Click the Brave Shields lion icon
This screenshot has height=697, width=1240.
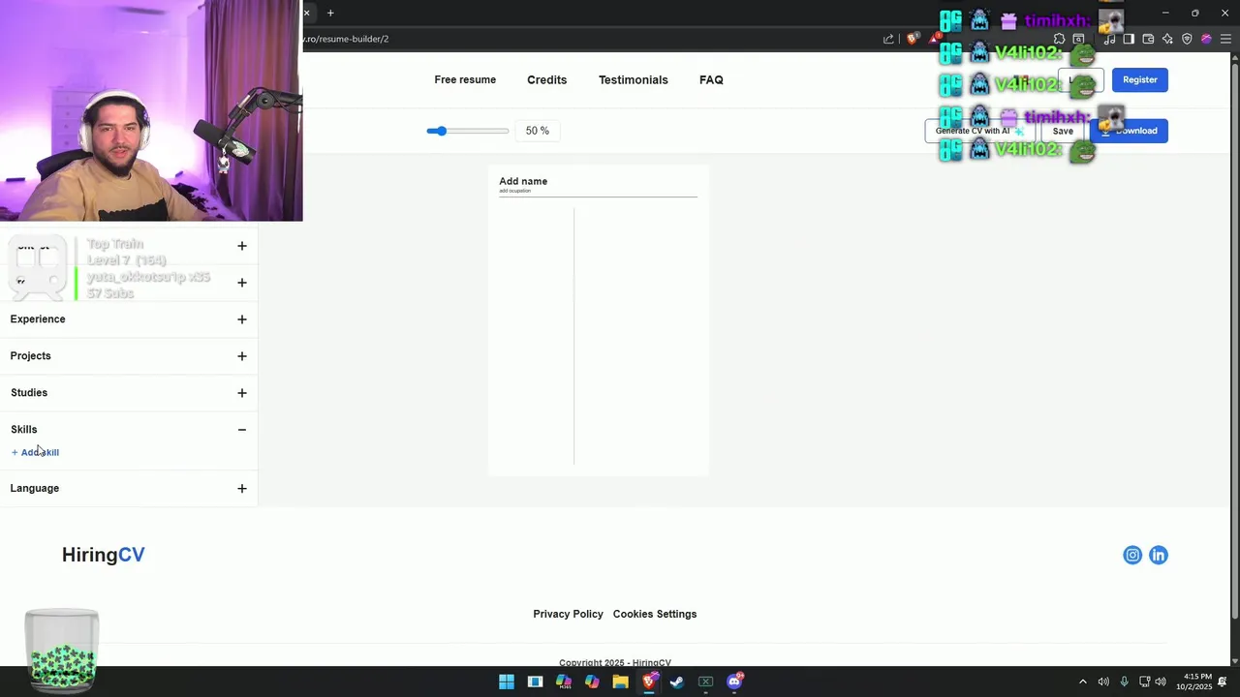(912, 39)
